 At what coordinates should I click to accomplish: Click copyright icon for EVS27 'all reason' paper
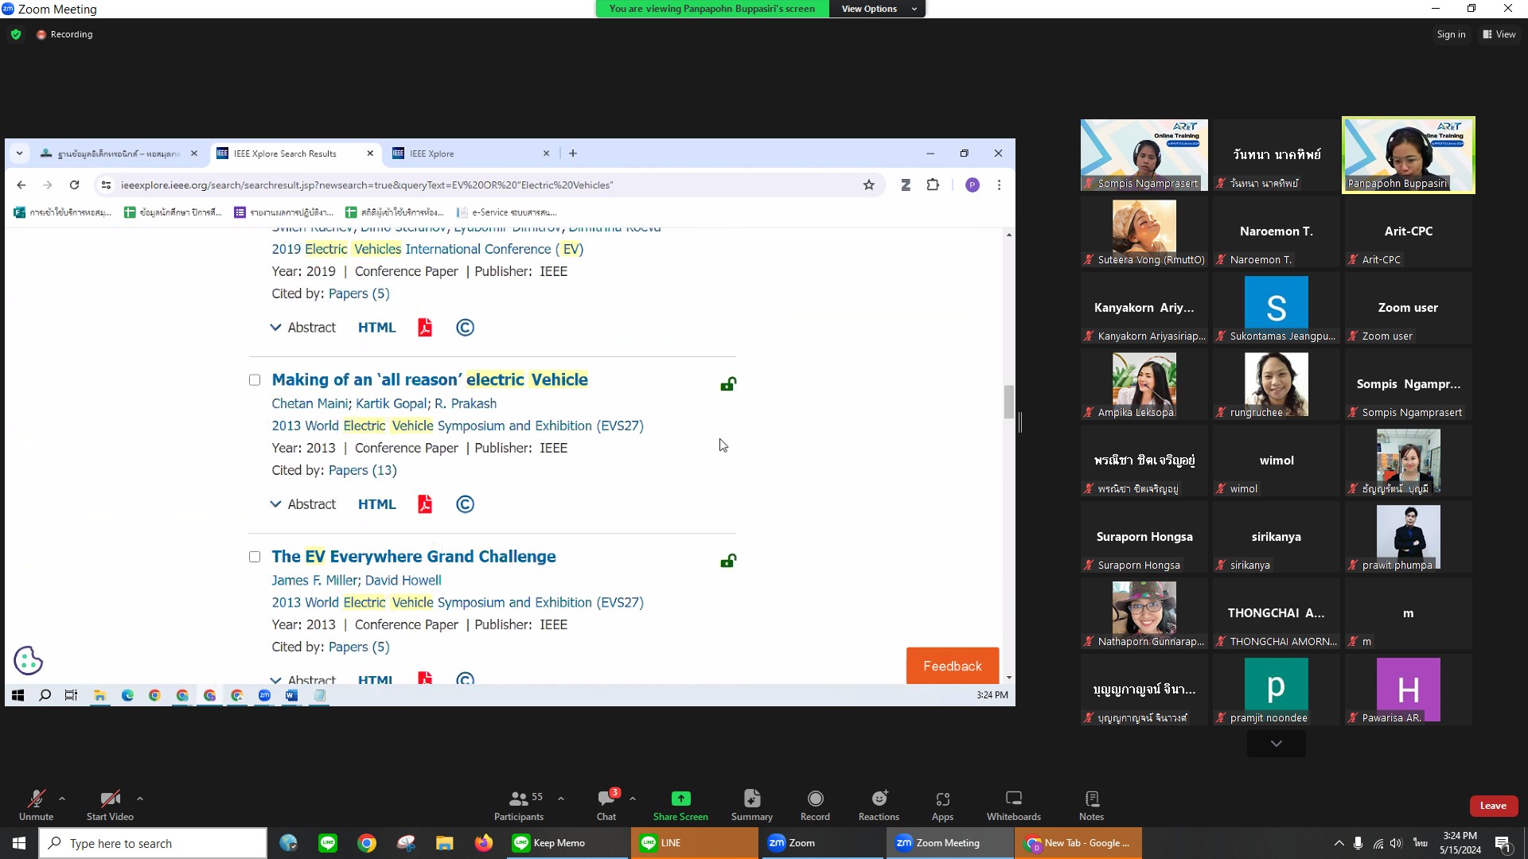tap(465, 504)
